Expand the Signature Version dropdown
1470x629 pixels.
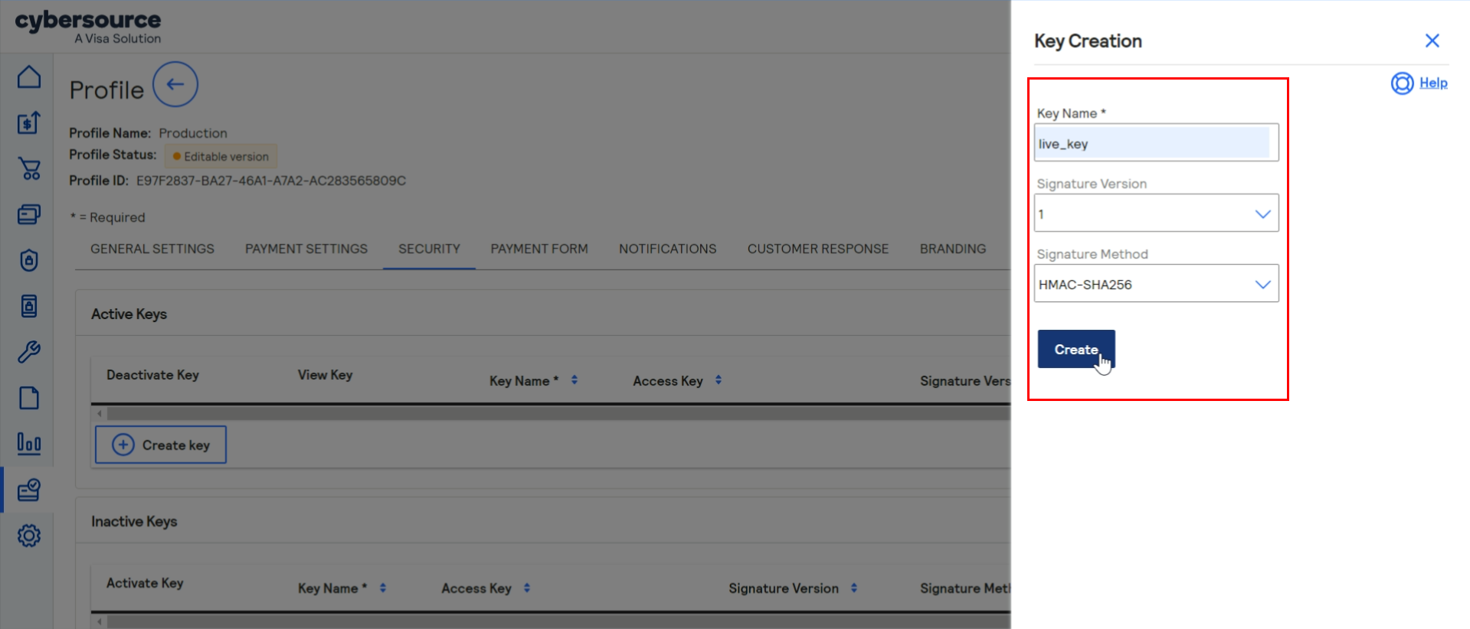click(x=1156, y=213)
